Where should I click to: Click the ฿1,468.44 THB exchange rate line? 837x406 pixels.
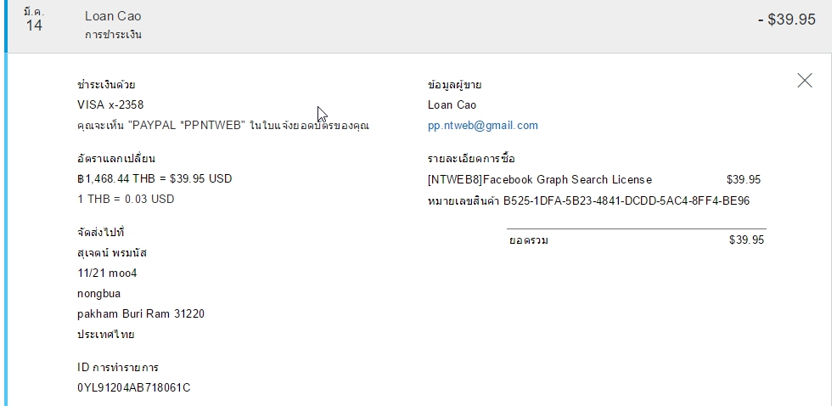(154, 179)
